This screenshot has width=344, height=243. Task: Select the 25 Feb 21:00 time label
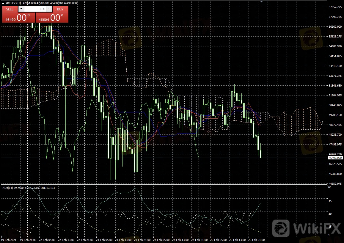pos(257,240)
